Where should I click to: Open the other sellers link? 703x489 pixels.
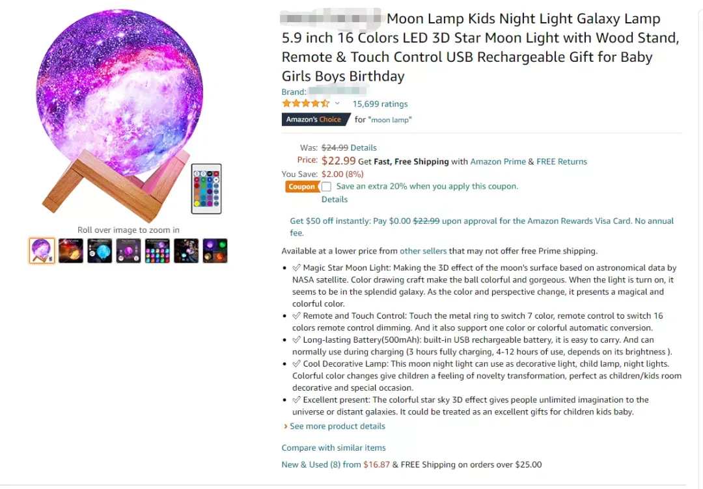423,251
